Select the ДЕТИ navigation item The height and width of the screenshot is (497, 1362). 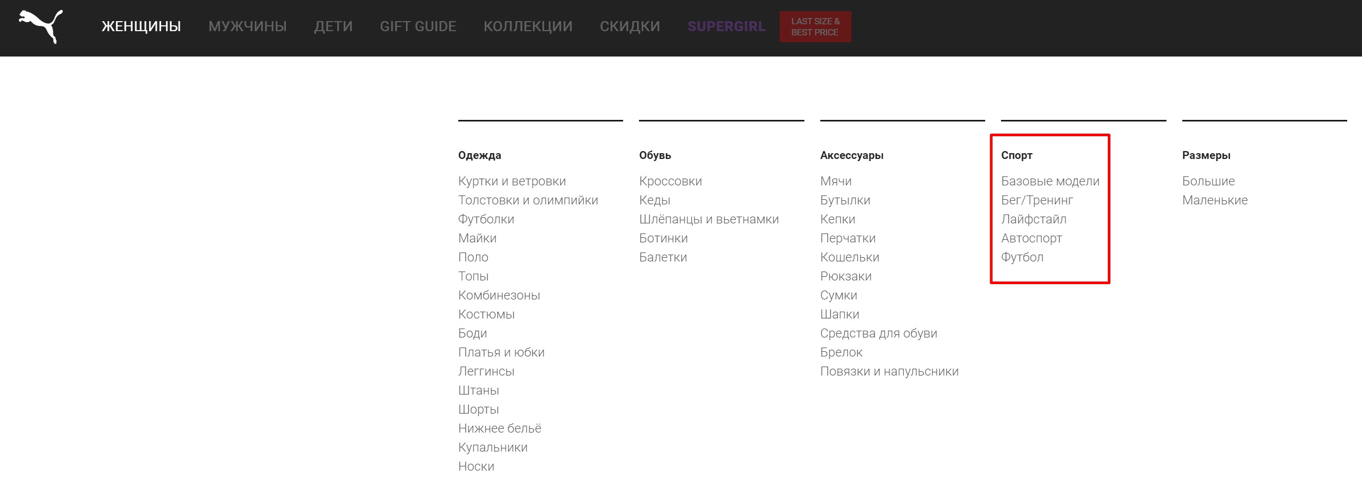[333, 26]
